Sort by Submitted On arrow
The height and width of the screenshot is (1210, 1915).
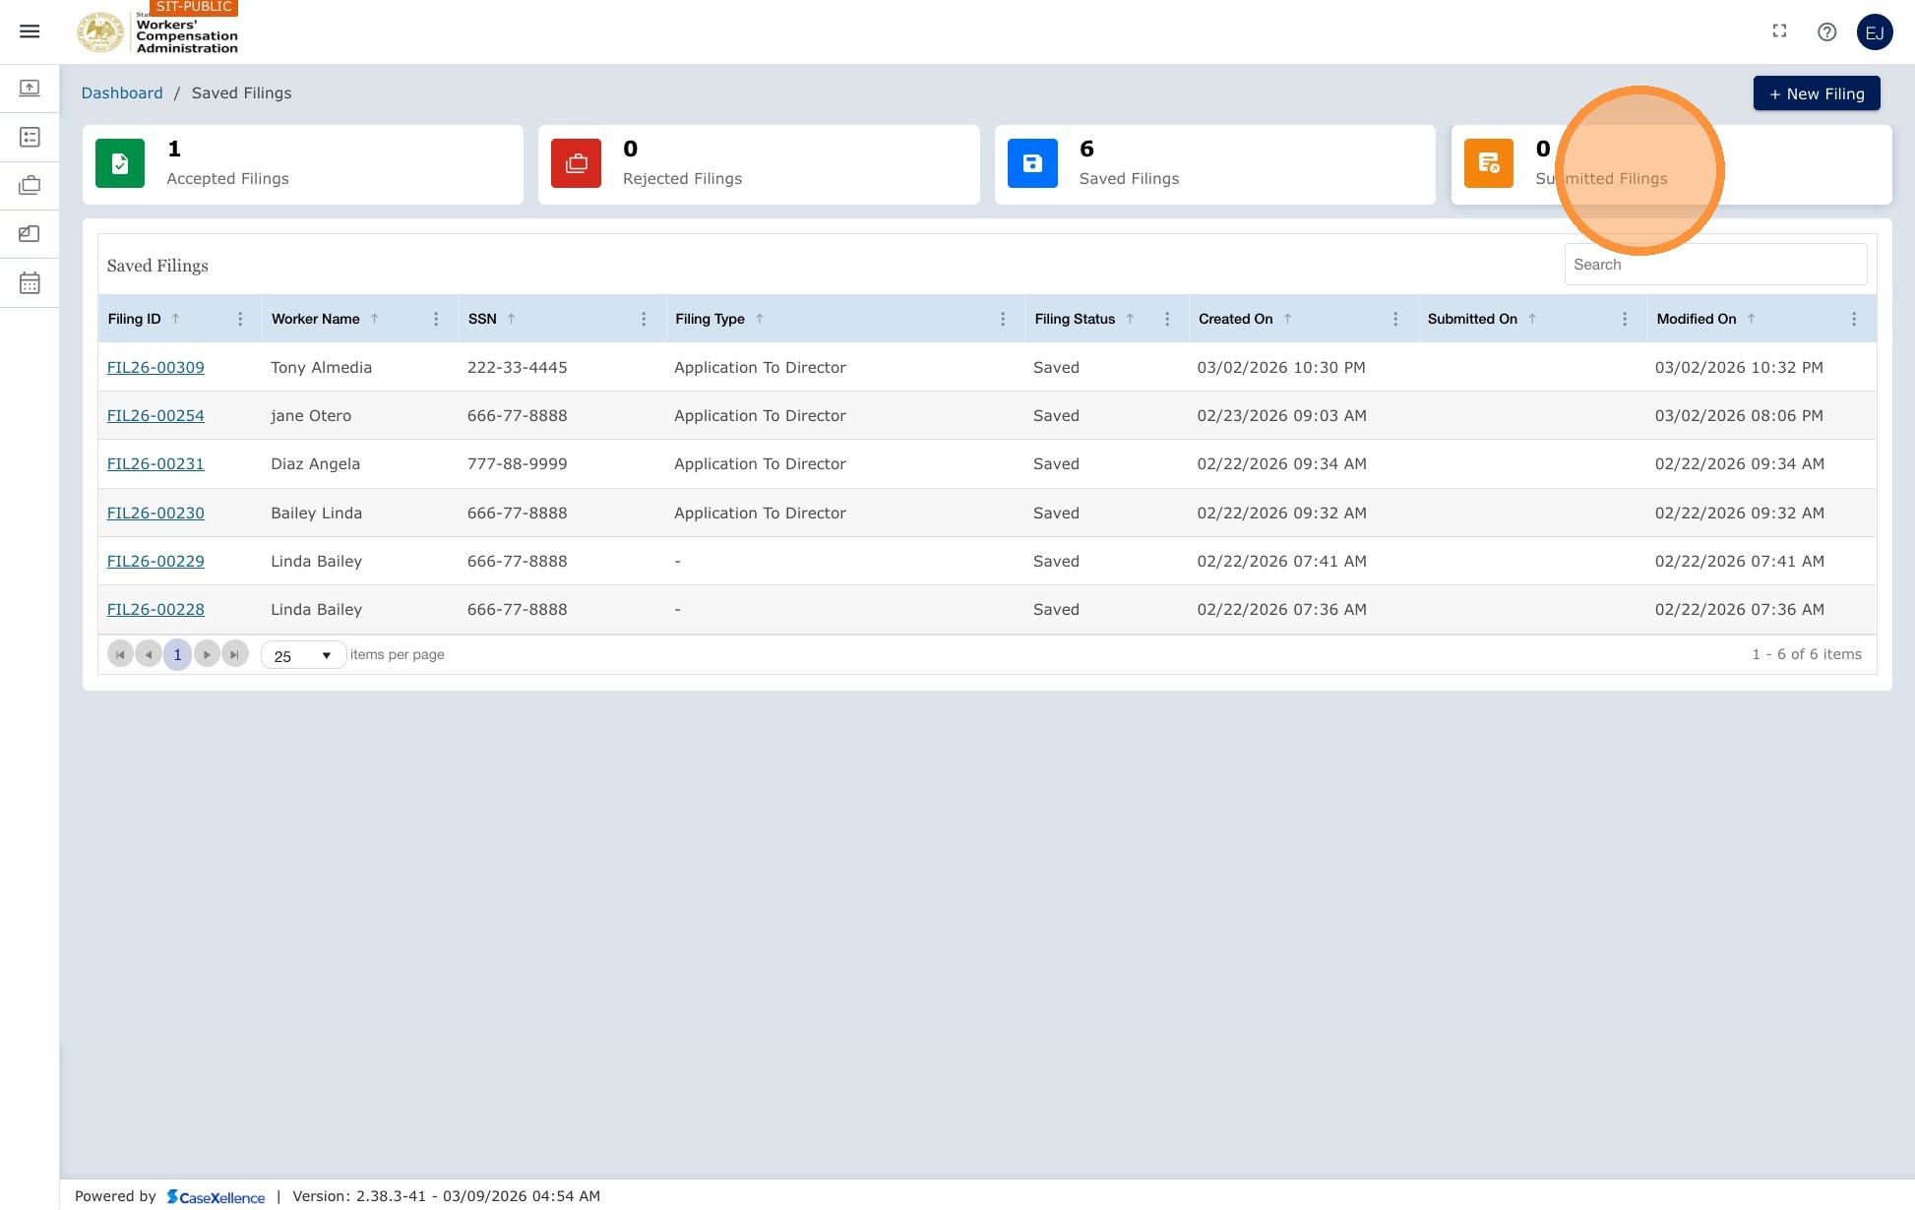[x=1532, y=319]
